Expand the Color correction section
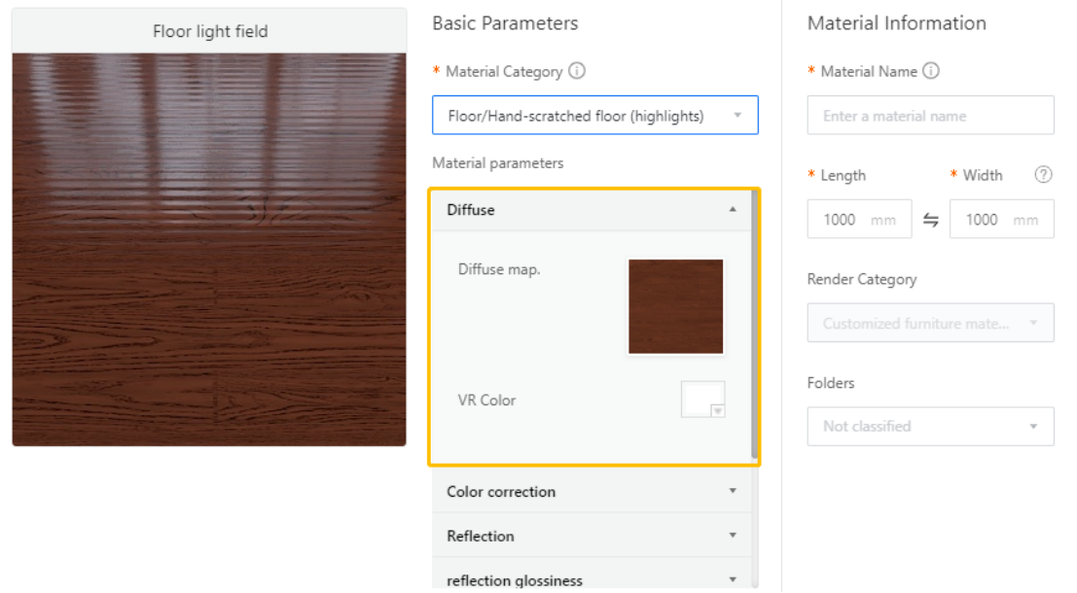This screenshot has width=1077, height=593. point(592,492)
